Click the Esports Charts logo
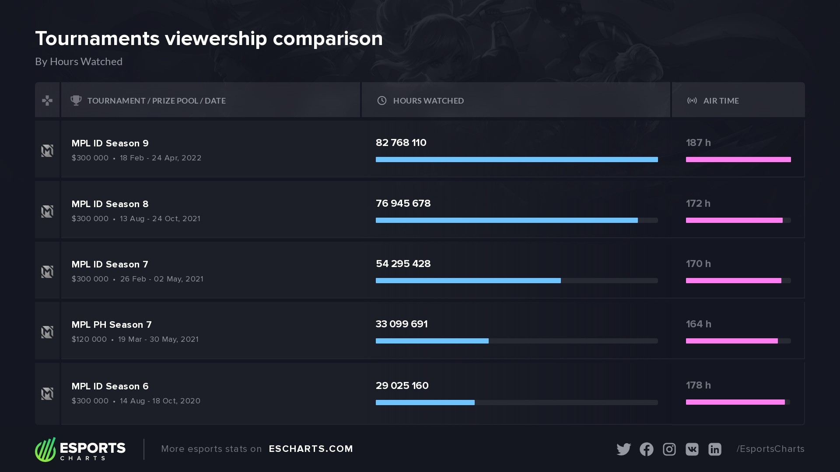Viewport: 840px width, 472px height. point(80,449)
